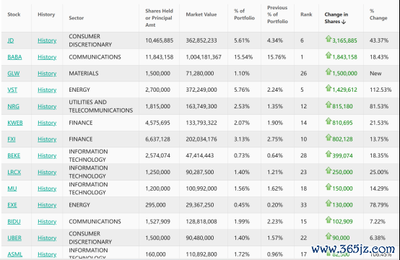Sort table by % Change header
This screenshot has height=260, width=400.
pyautogui.click(x=378, y=14)
